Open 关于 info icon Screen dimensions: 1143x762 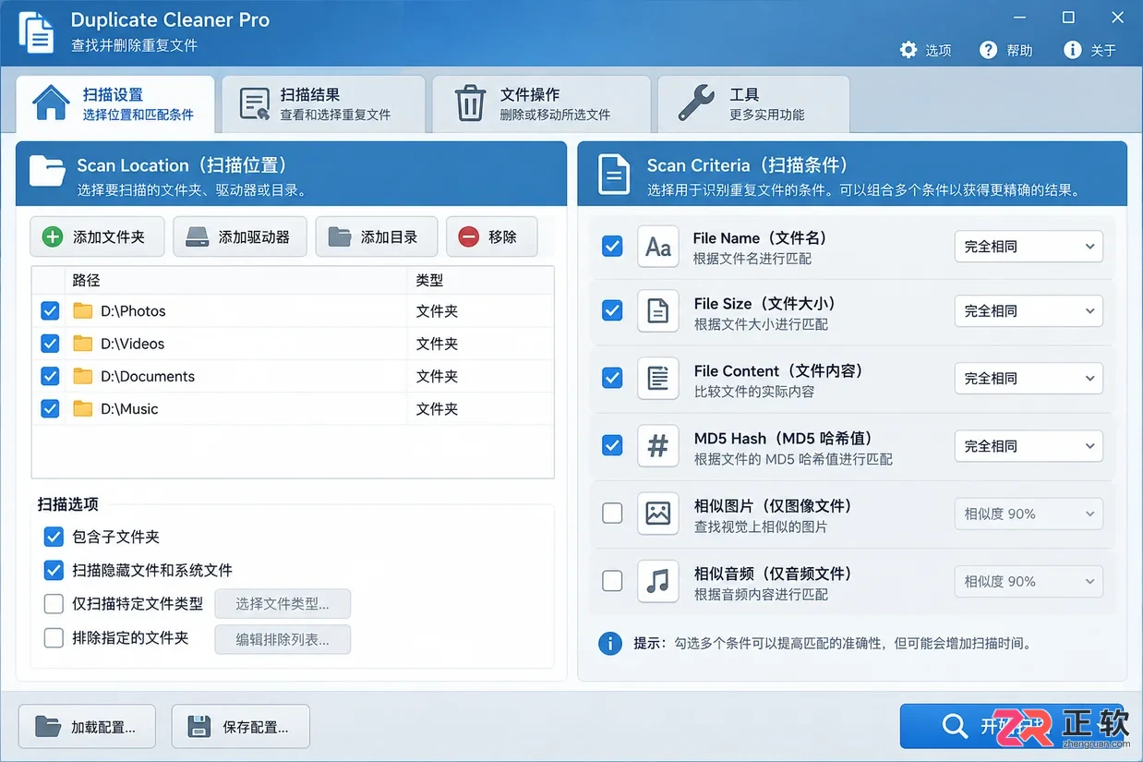click(1072, 50)
